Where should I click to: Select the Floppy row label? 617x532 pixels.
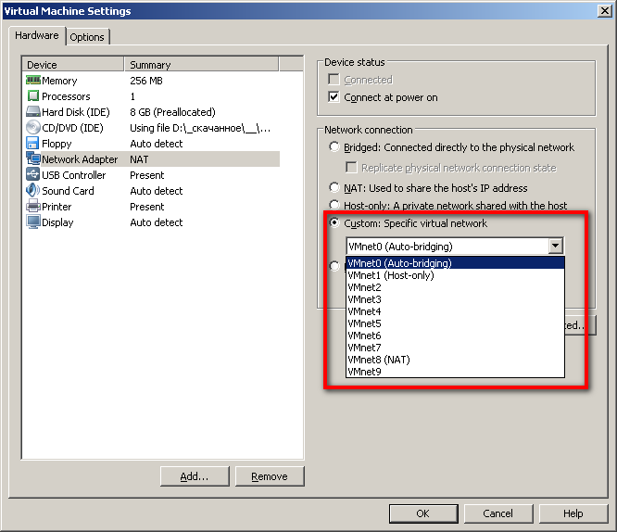tap(57, 144)
